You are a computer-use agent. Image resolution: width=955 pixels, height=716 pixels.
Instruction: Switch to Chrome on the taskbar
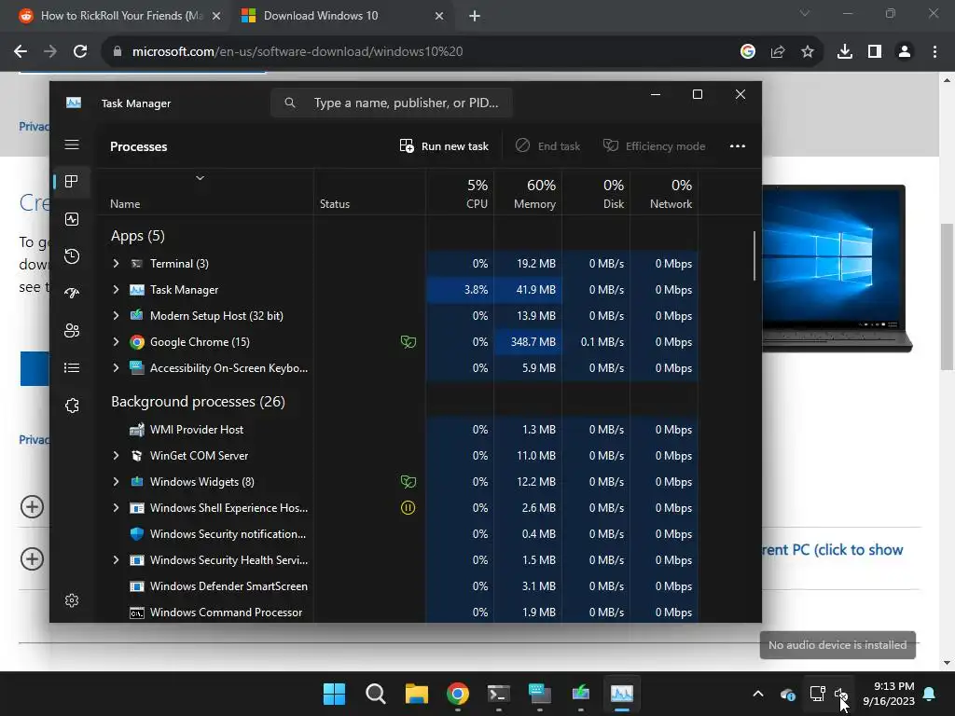(x=457, y=694)
